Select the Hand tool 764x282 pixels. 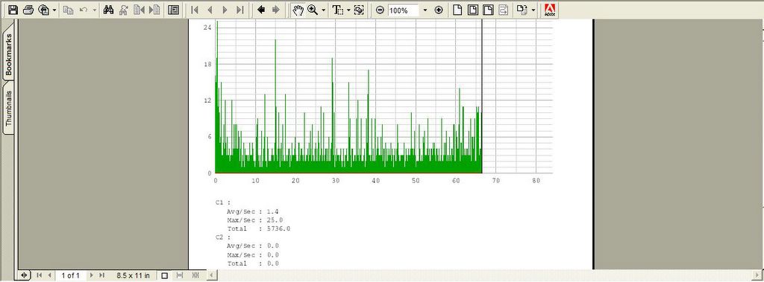tap(298, 10)
